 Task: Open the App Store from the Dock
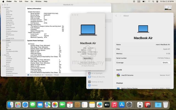pyautogui.click(x=122, y=105)
